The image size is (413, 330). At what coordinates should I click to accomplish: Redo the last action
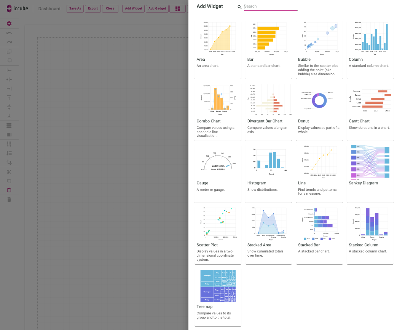(9, 42)
